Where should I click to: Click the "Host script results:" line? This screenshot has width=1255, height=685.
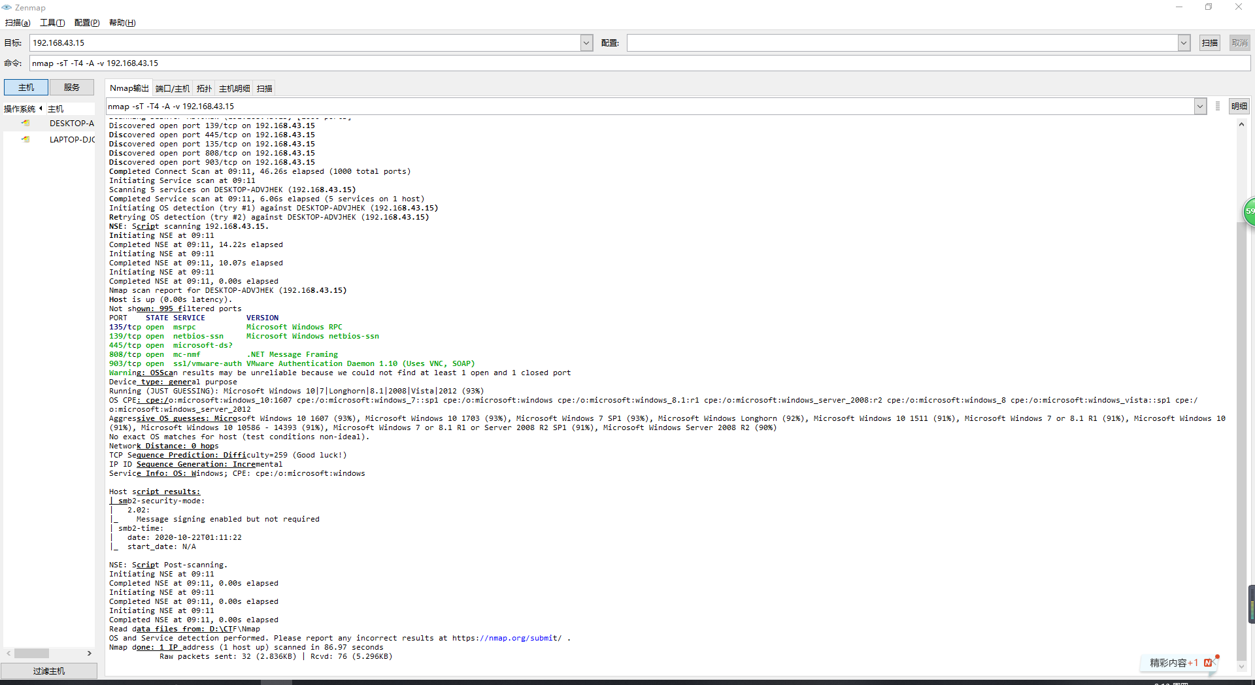155,492
